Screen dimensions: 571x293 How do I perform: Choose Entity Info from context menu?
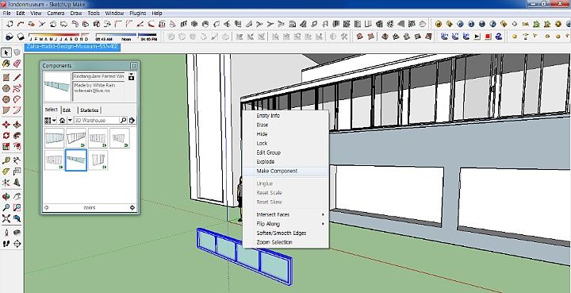click(x=285, y=115)
